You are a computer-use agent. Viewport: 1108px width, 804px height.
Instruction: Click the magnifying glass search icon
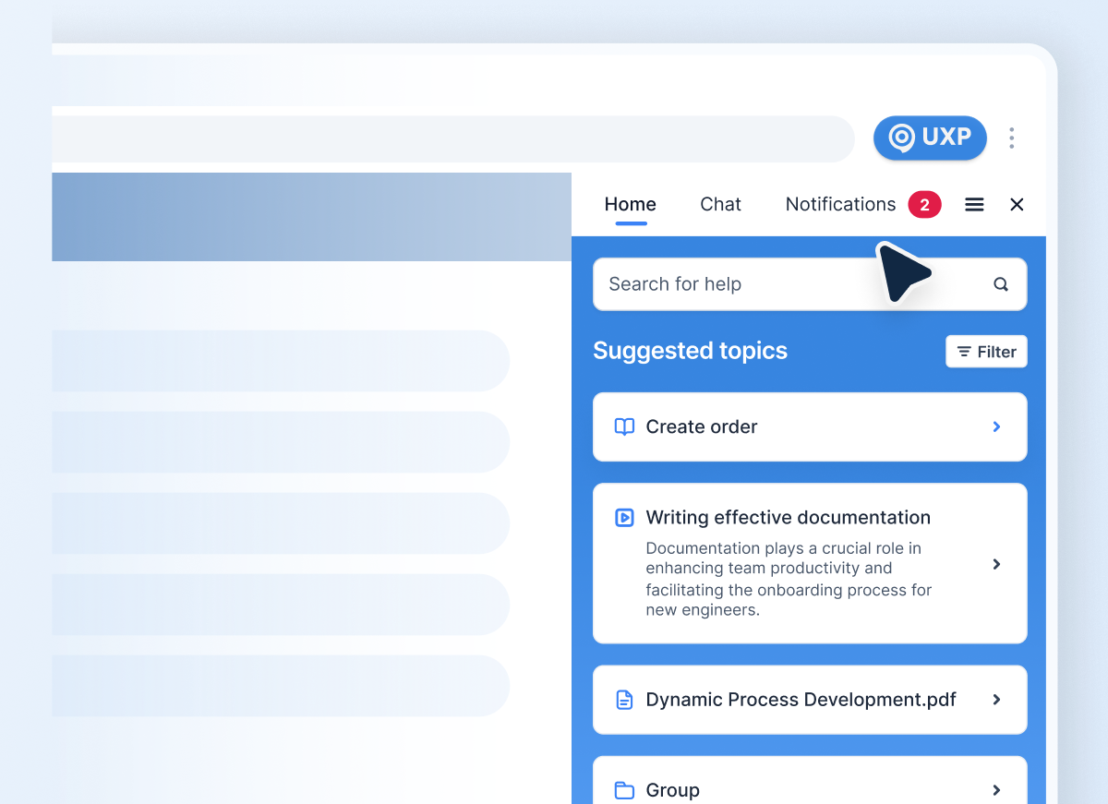tap(1001, 284)
